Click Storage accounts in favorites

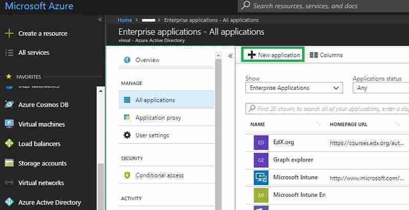[x=42, y=164]
